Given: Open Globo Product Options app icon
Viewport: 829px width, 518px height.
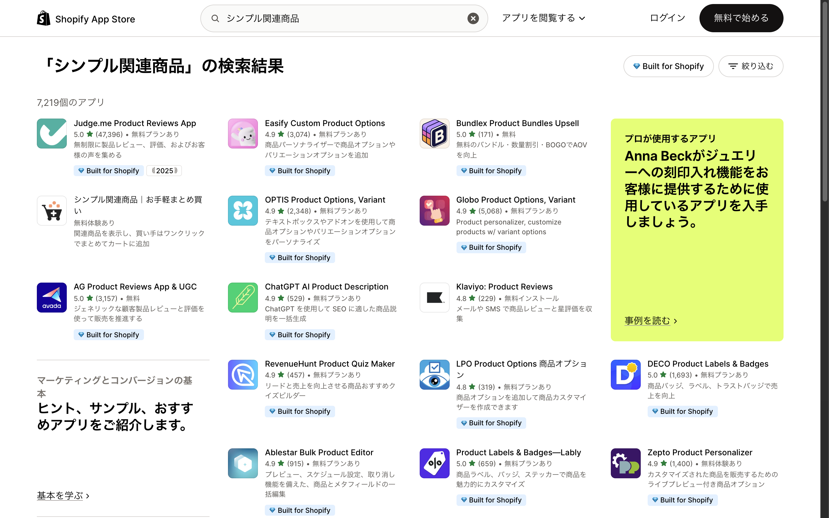Looking at the screenshot, I should 434,210.
